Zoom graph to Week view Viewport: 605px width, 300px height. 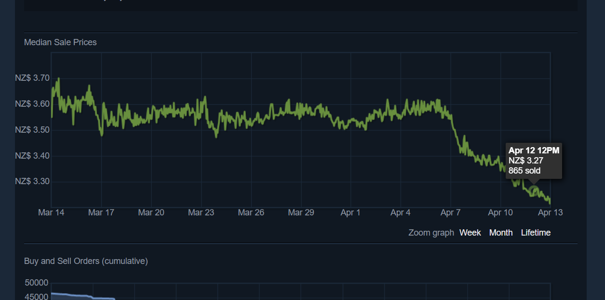click(470, 233)
